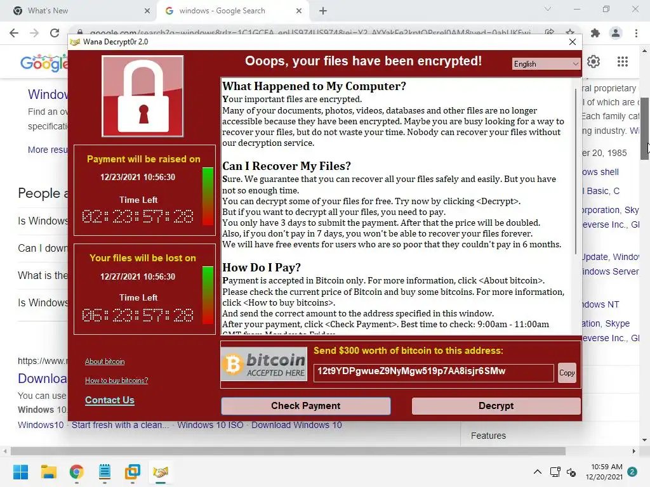Switch to the What's New tab
The image size is (650, 487).
coord(82,11)
